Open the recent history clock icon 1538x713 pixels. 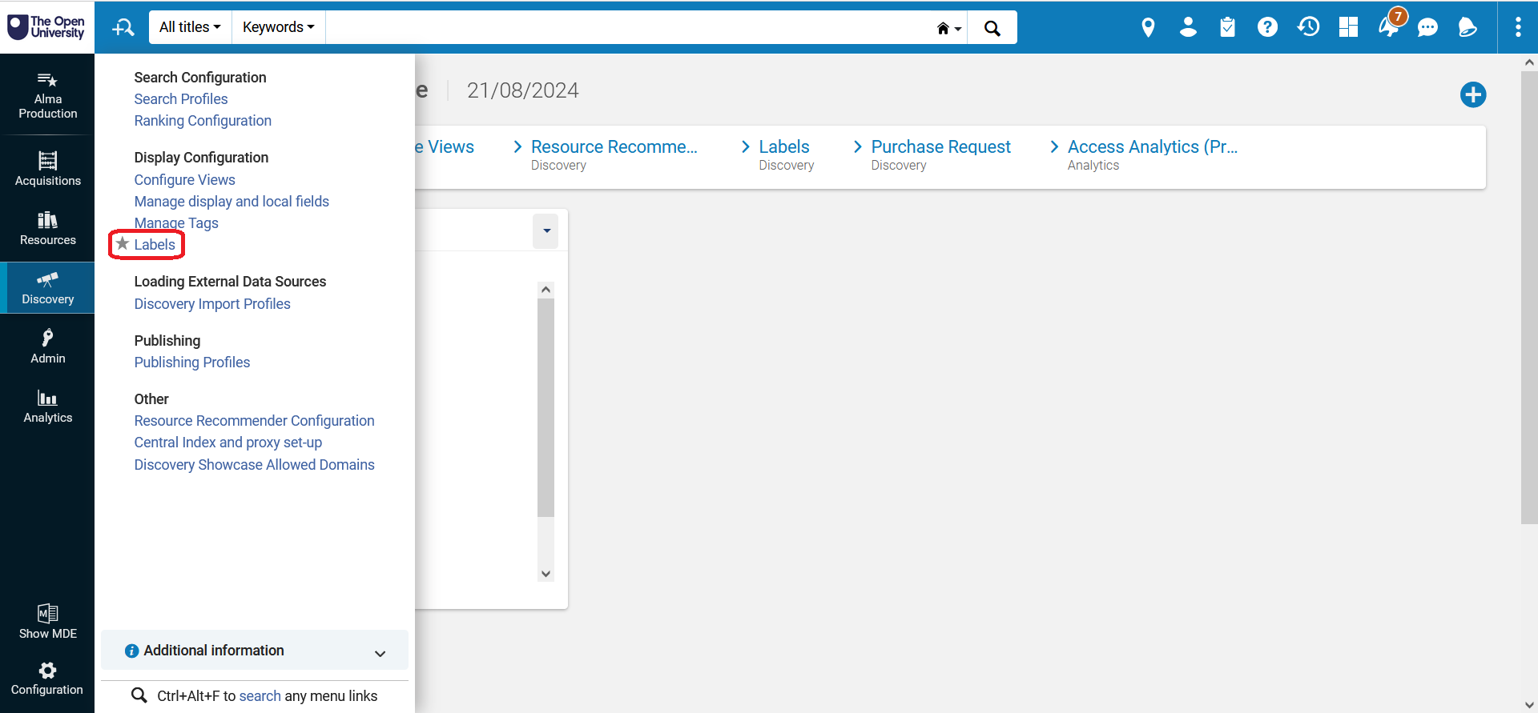point(1308,28)
